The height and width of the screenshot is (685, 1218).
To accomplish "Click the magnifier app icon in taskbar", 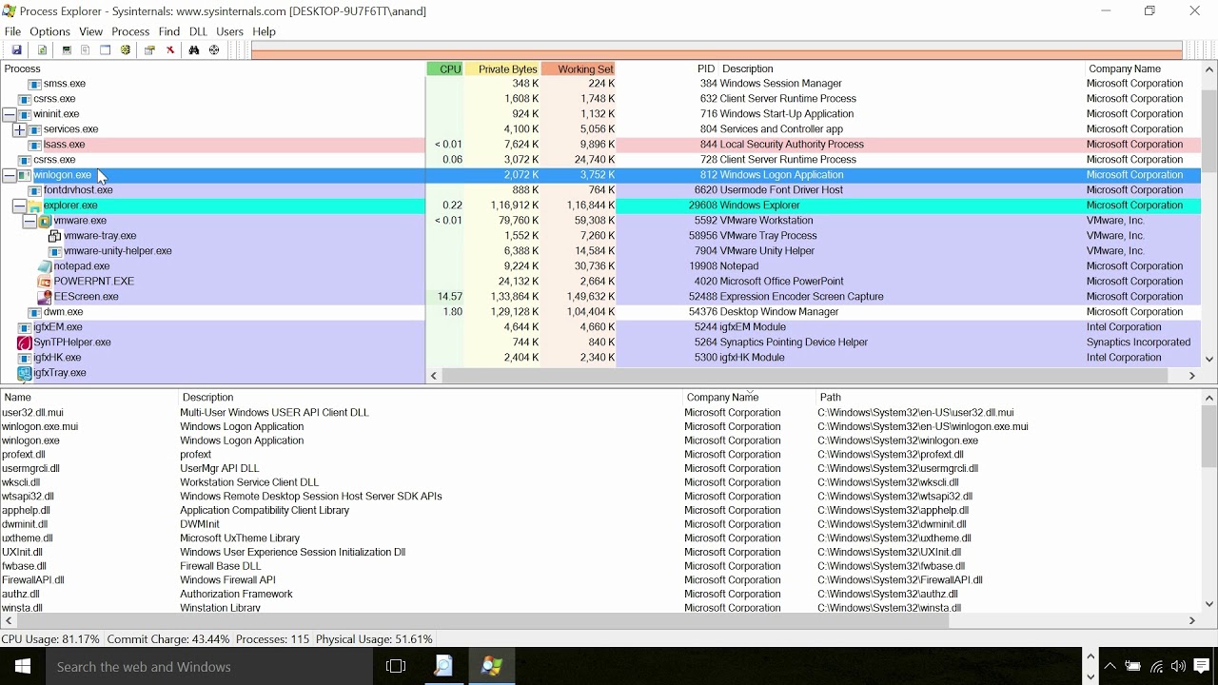I will [x=443, y=667].
